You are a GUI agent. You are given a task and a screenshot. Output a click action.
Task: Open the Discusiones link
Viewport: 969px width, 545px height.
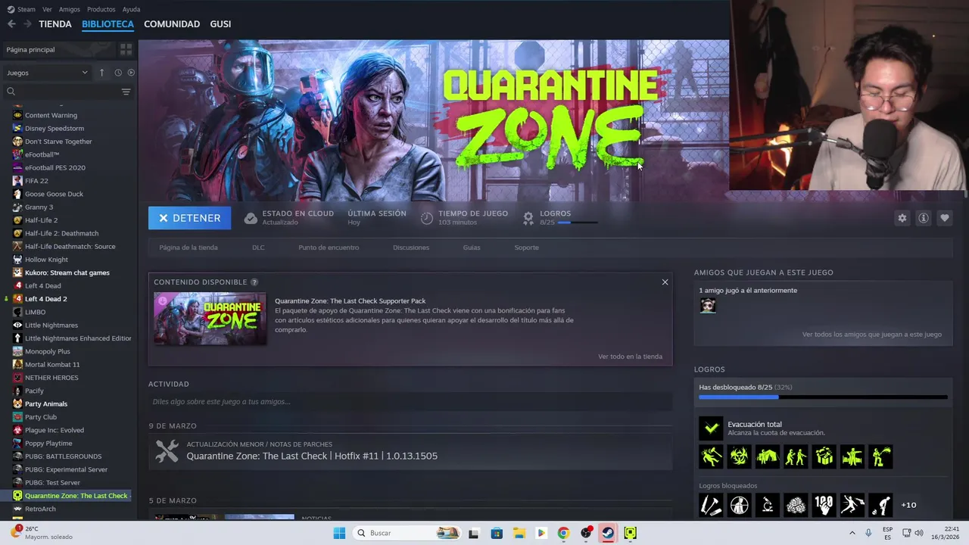point(411,248)
